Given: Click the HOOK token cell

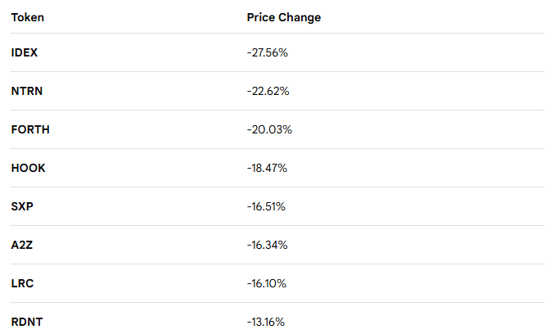Looking at the screenshot, I should pos(29,168).
